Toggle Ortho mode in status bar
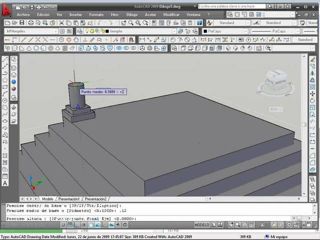Image resolution: width=320 pixels, height=240 pixels. point(77,225)
